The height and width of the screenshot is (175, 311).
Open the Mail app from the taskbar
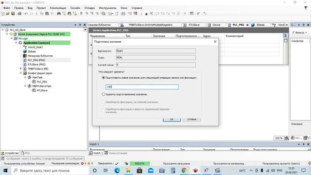click(x=151, y=171)
